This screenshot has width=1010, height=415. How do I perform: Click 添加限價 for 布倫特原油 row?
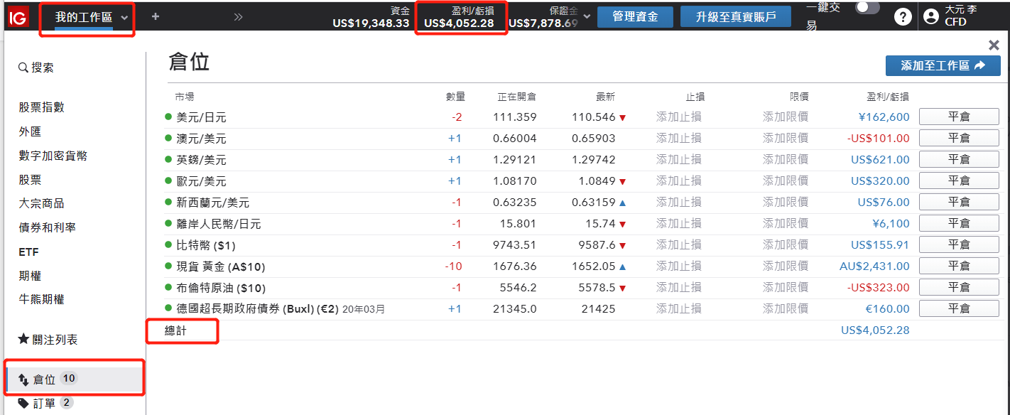pyautogui.click(x=785, y=288)
